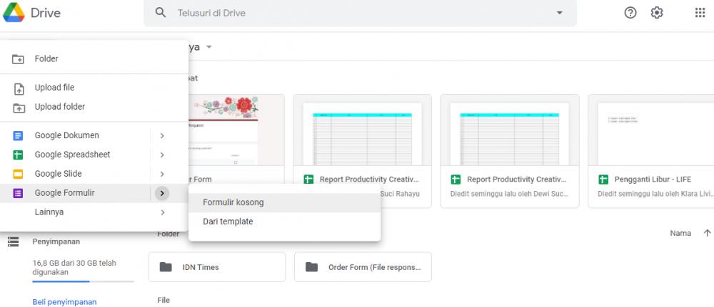Click the Penyimpanan sidebar label
Viewport: 714px width, 307px height.
coord(56,241)
